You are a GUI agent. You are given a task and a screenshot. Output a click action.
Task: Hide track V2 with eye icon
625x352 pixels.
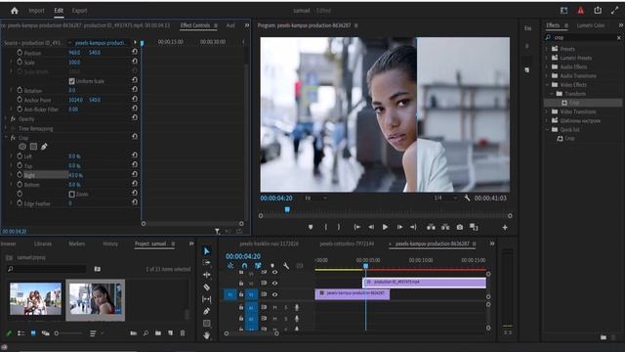tap(274, 283)
